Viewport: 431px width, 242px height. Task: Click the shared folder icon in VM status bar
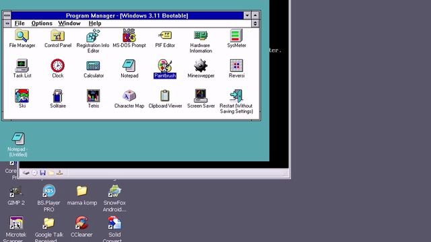click(x=51, y=173)
